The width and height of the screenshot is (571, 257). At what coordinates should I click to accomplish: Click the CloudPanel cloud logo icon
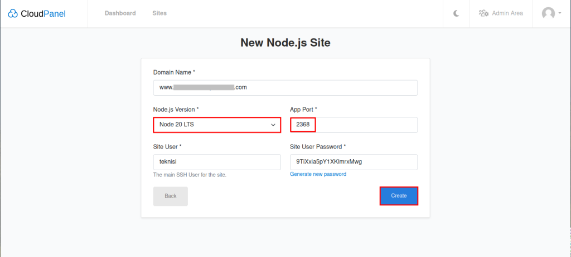pos(13,14)
